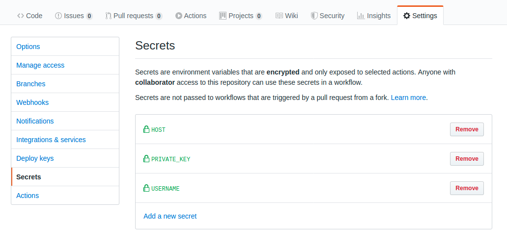Image resolution: width=507 pixels, height=247 pixels.
Task: Click the Insights bar graph icon
Action: pyautogui.click(x=361, y=16)
